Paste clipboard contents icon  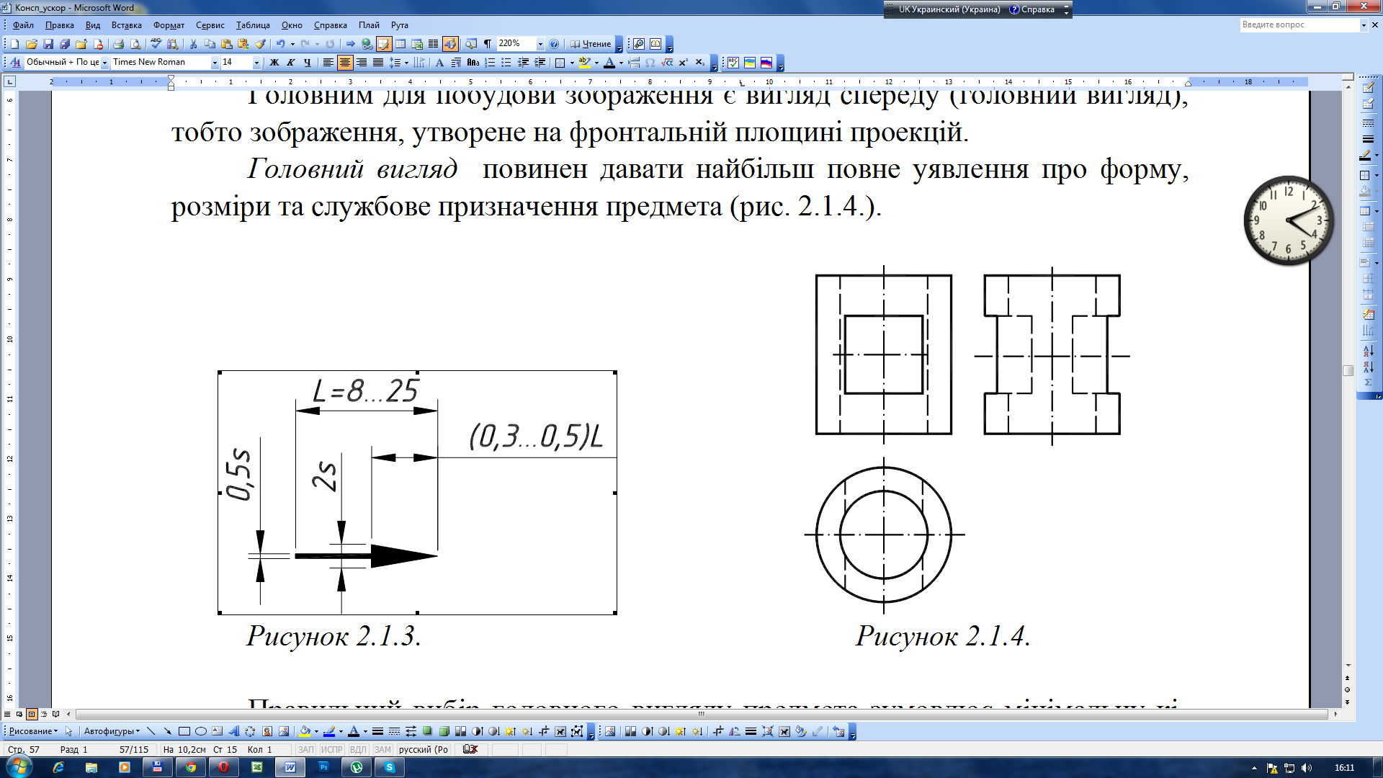[x=226, y=44]
